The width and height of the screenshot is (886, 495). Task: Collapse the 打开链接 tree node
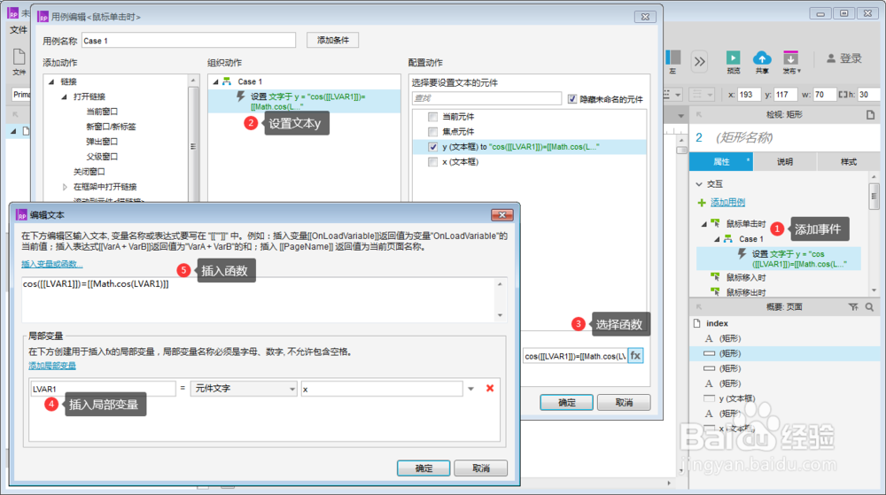pyautogui.click(x=64, y=97)
